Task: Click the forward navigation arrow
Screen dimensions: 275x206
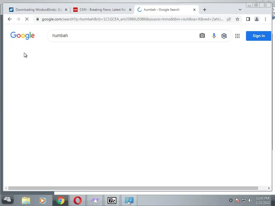Action: coord(18,19)
